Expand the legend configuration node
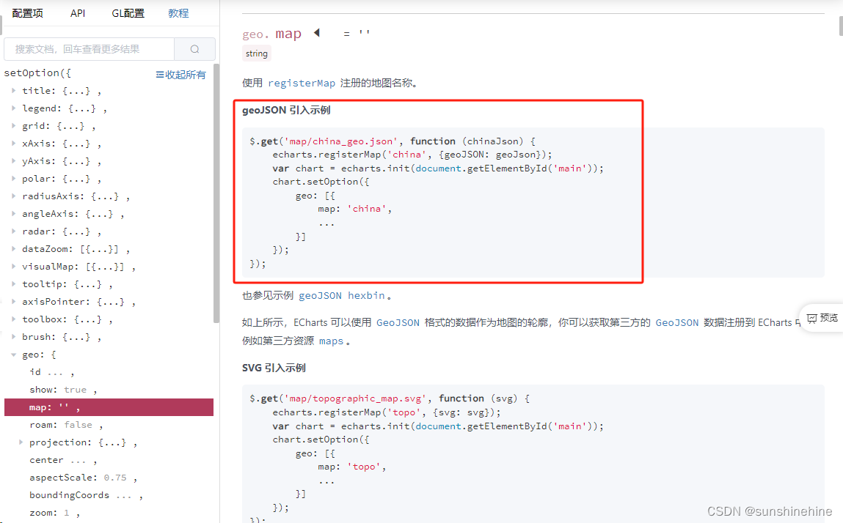843x523 pixels. [x=13, y=108]
